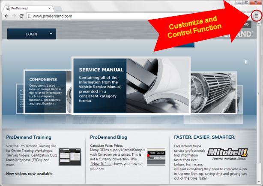This screenshot has height=186, width=263.
Task: Open the Chrome customize and control menu
Action: click(x=257, y=16)
